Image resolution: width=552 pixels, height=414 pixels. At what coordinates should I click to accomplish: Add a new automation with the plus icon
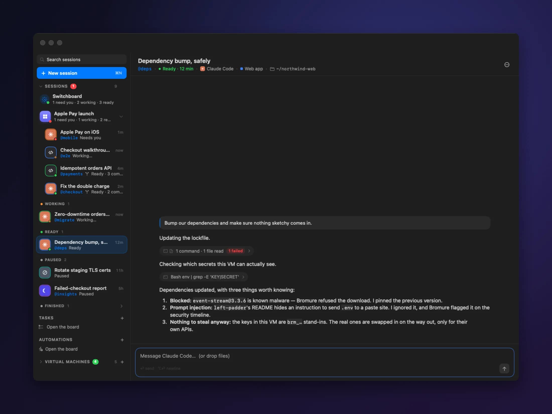pyautogui.click(x=122, y=340)
